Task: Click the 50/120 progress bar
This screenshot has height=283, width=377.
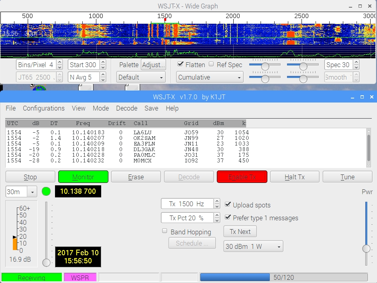Action: point(284,277)
